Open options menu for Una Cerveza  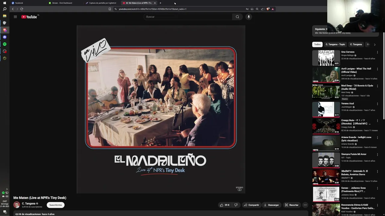377,52
